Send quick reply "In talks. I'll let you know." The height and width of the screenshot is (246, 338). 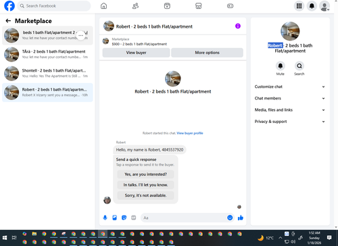145,185
